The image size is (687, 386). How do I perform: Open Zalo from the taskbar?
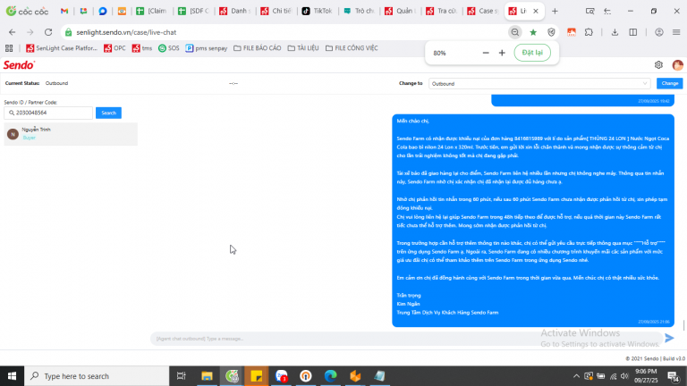click(x=281, y=376)
